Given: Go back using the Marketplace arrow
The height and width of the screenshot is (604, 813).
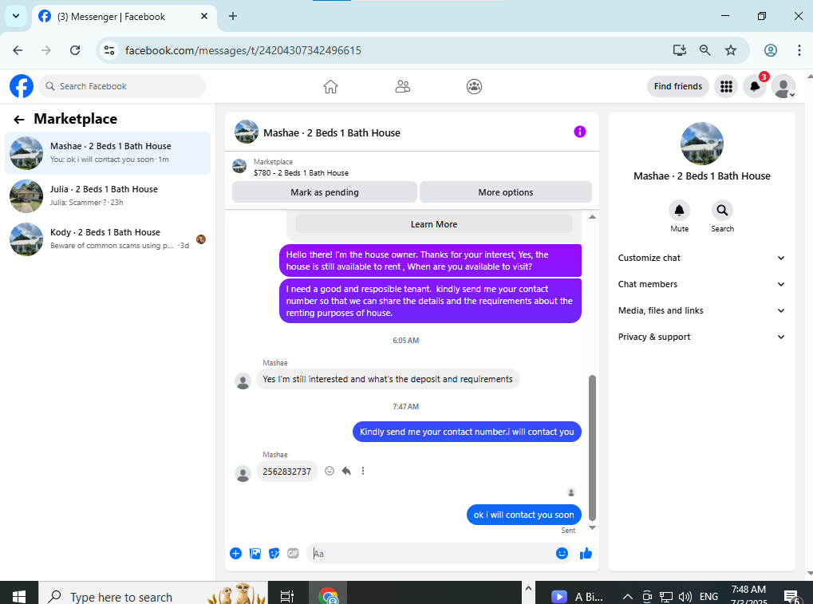Looking at the screenshot, I should 19,120.
